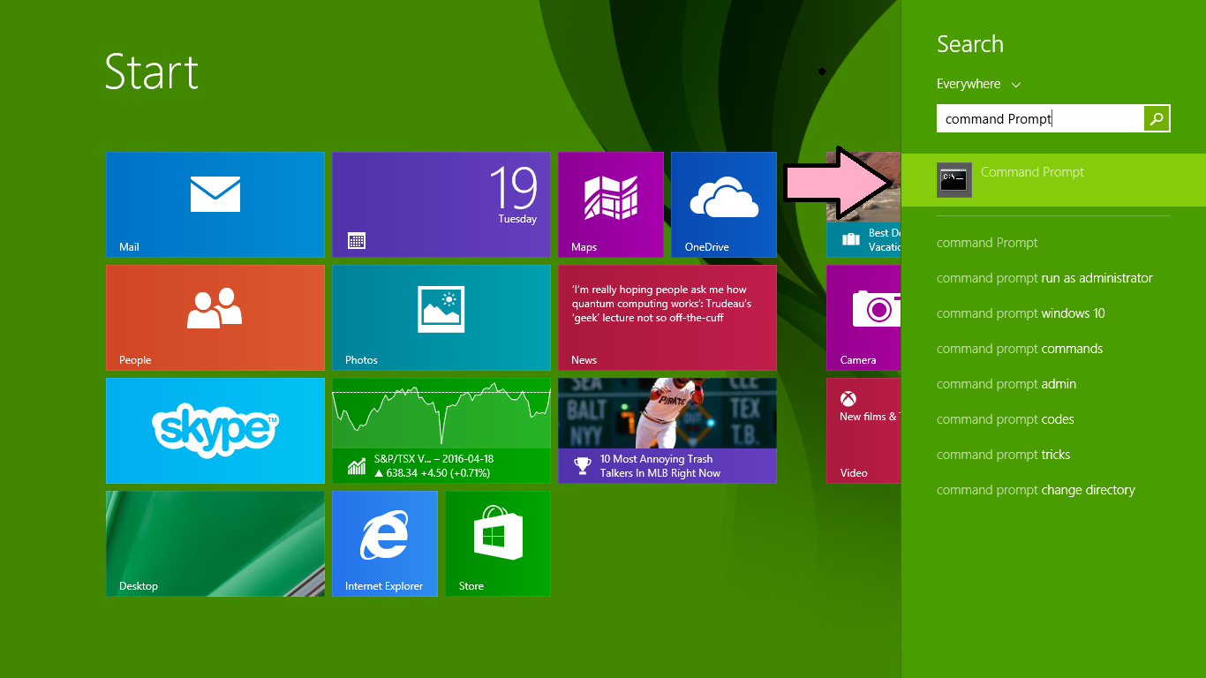The height and width of the screenshot is (678, 1206).
Task: Select suggestion 'command prompt change directory'
Action: [1036, 490]
